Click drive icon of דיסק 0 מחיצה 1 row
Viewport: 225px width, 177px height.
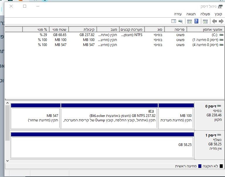coord(221,40)
